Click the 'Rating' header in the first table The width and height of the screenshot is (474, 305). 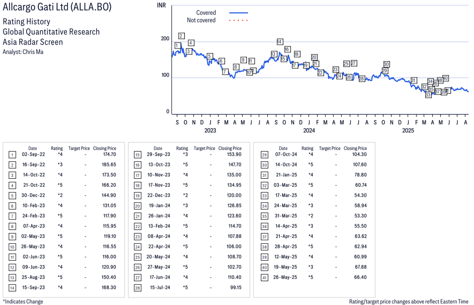click(x=57, y=149)
